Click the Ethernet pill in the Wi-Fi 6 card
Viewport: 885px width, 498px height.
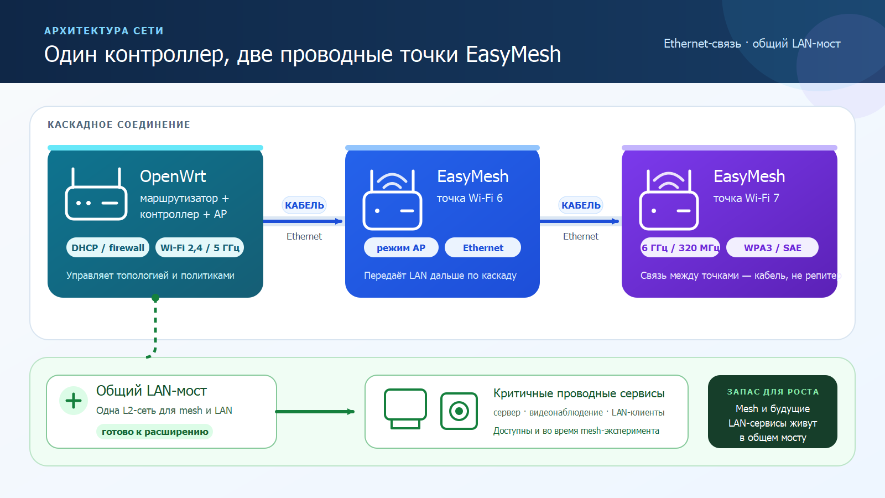483,248
